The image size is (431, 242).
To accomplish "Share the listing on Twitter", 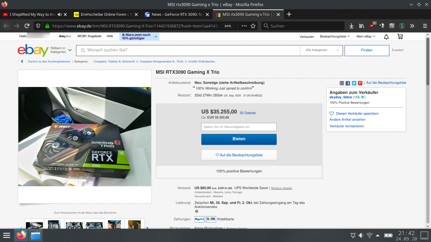I will 354,83.
